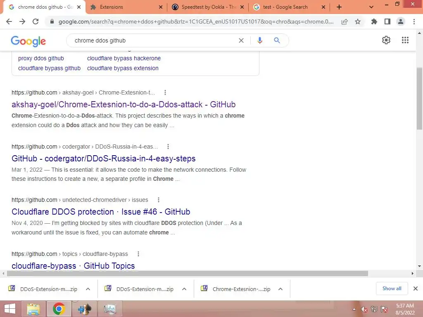Viewport: 423px width, 317px height.
Task: Click the vertical scrollbar thumb
Action: point(420,99)
